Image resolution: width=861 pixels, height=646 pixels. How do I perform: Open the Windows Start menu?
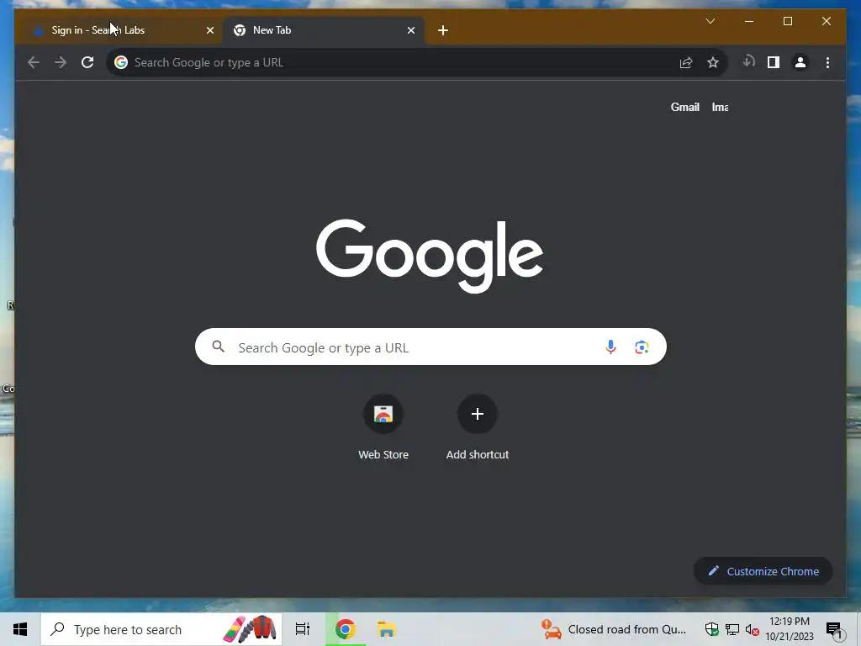tap(20, 629)
